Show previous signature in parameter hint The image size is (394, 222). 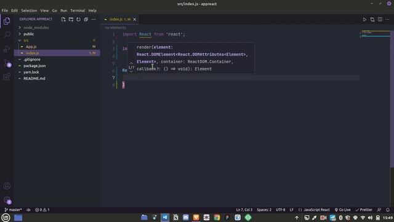pos(131,64)
